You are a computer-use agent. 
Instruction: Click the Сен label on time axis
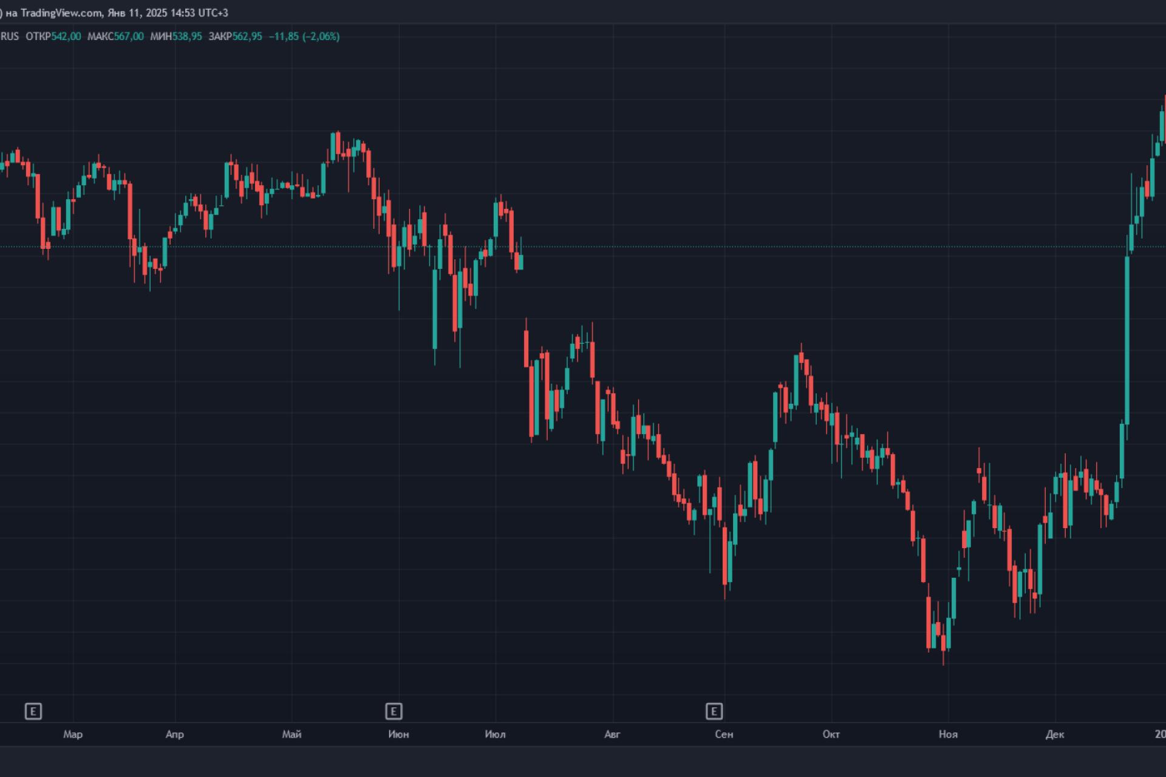click(724, 735)
